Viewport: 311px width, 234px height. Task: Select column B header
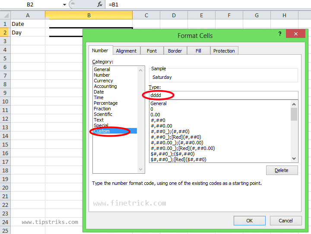tap(89, 15)
